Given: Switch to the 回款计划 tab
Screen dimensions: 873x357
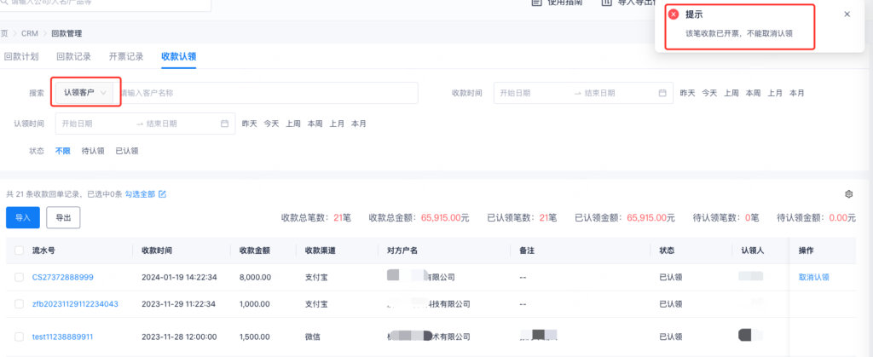Looking at the screenshot, I should pos(21,57).
